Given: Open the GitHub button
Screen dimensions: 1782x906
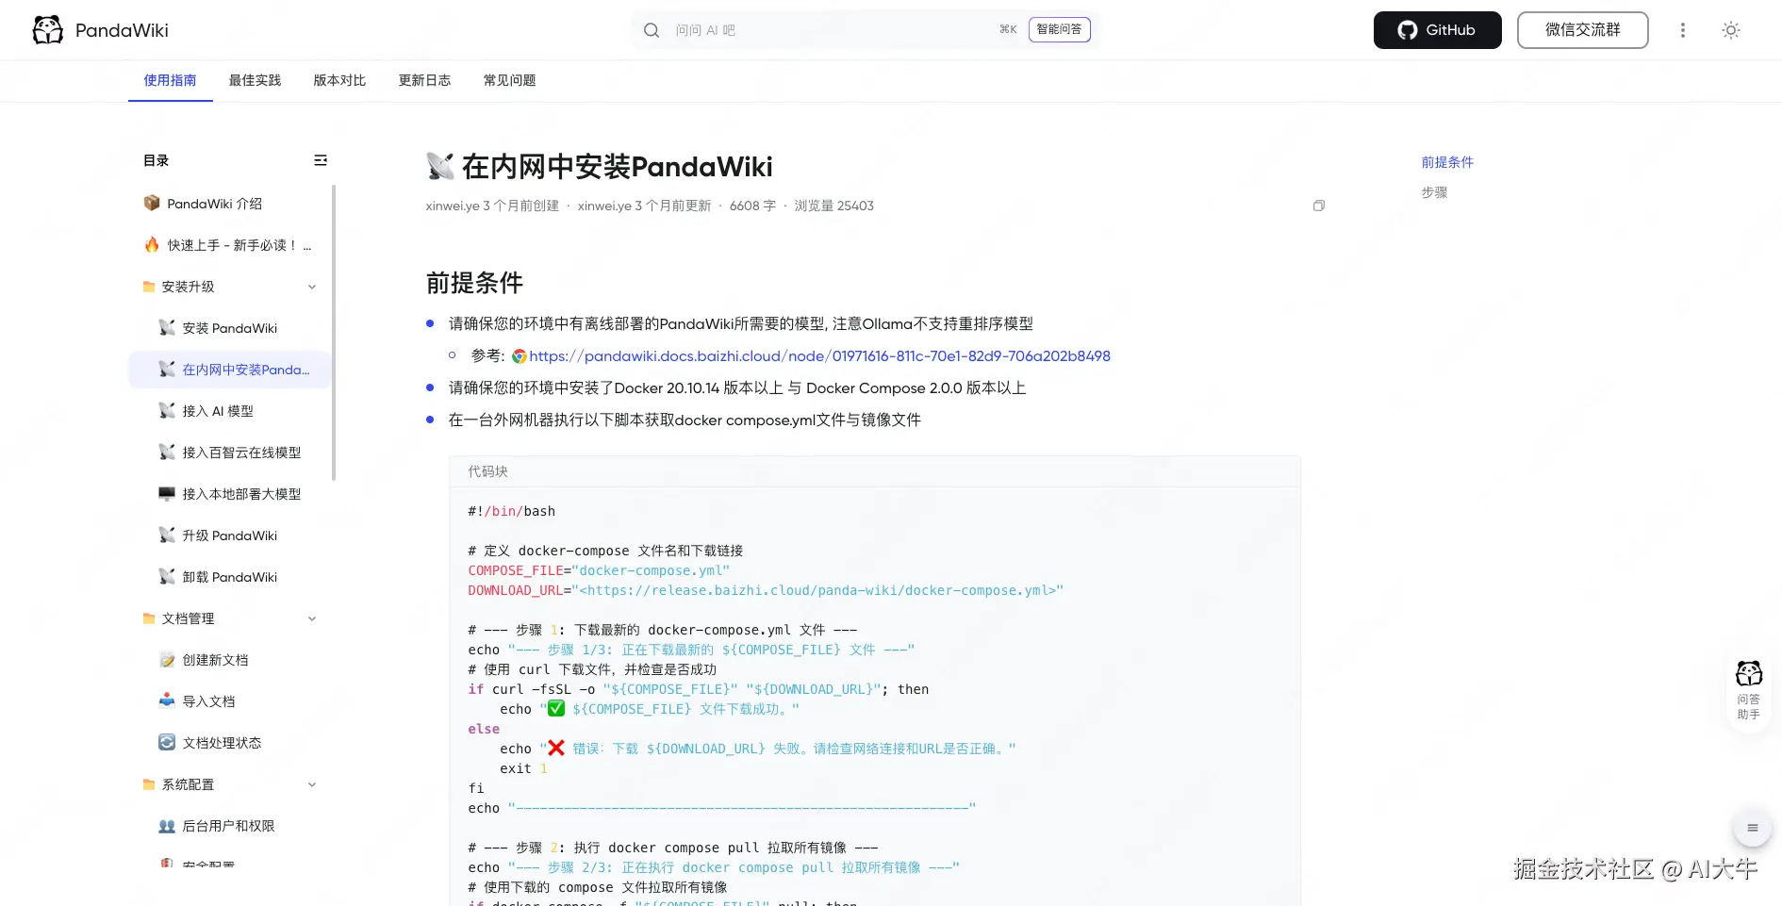Looking at the screenshot, I should coord(1438,30).
